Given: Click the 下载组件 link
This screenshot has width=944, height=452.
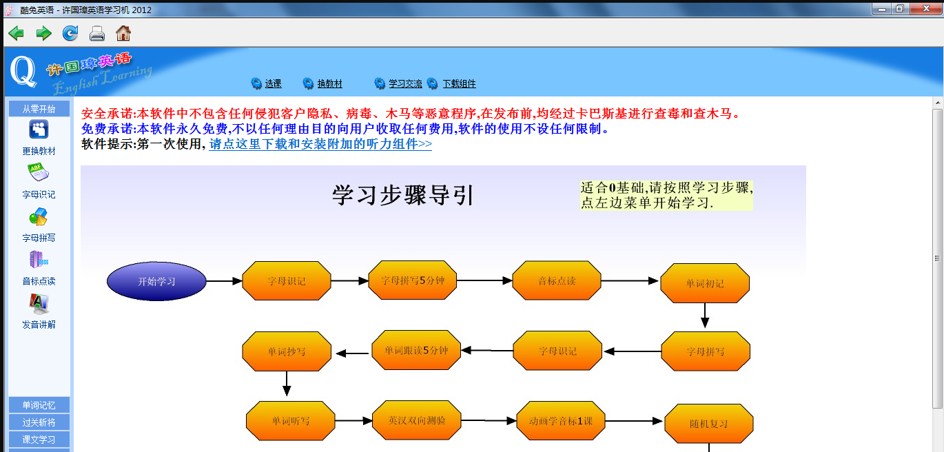Looking at the screenshot, I should click(x=458, y=83).
